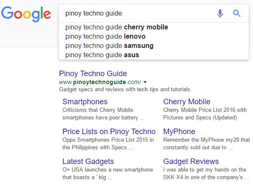Click the microphone voice search icon
The width and height of the screenshot is (253, 185).
point(220,13)
